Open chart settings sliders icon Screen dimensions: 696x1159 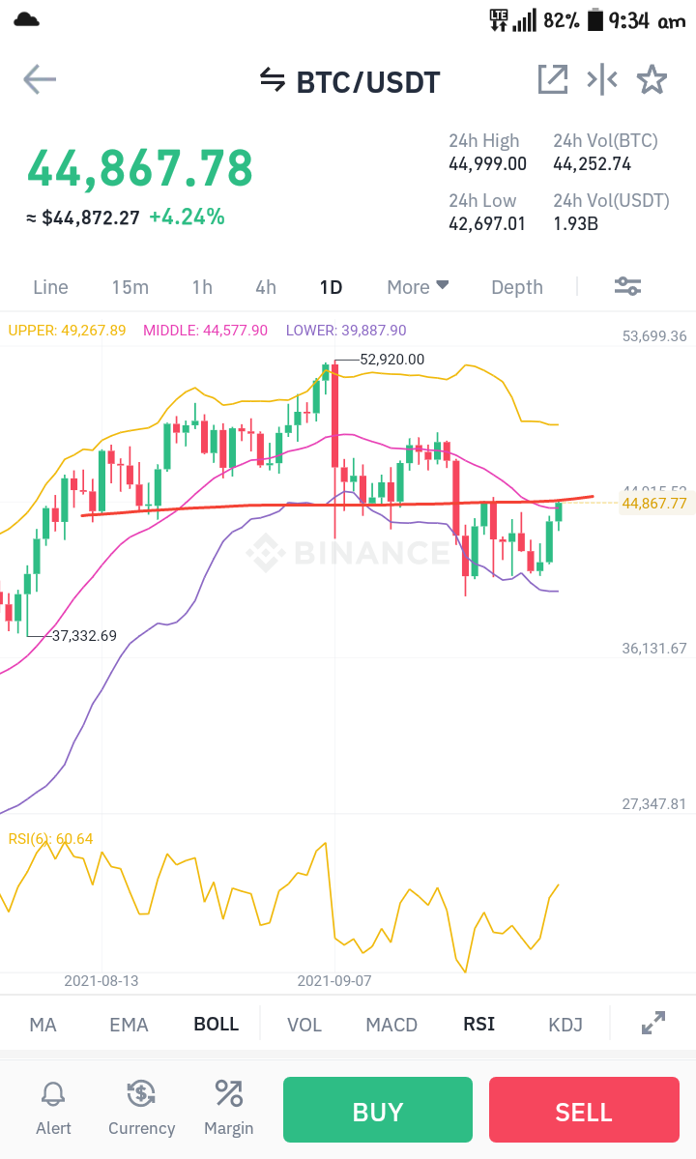(x=628, y=286)
